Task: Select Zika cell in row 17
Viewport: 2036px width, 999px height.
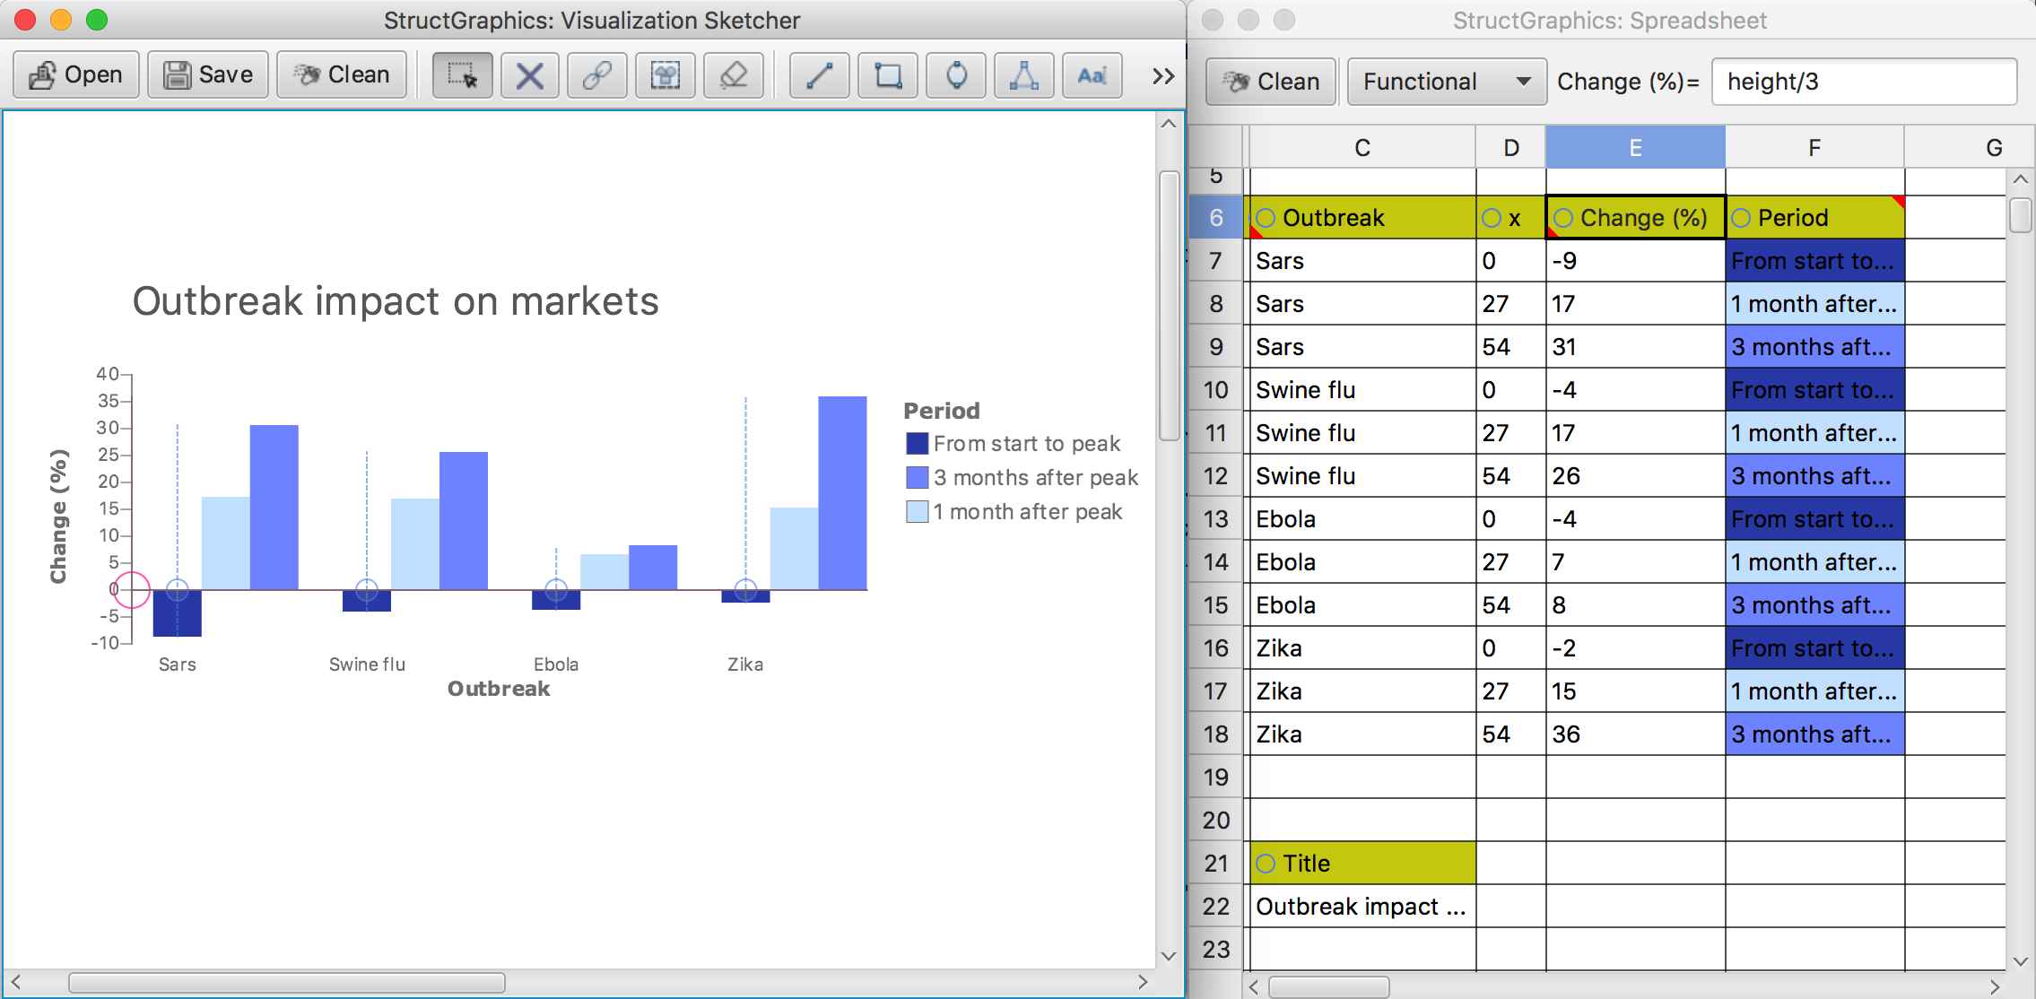Action: coord(1362,691)
